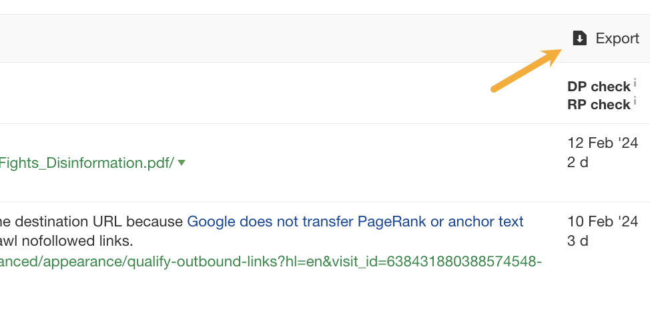Click the '3 d' recheck value
This screenshot has width=650, height=313.
pyautogui.click(x=577, y=240)
